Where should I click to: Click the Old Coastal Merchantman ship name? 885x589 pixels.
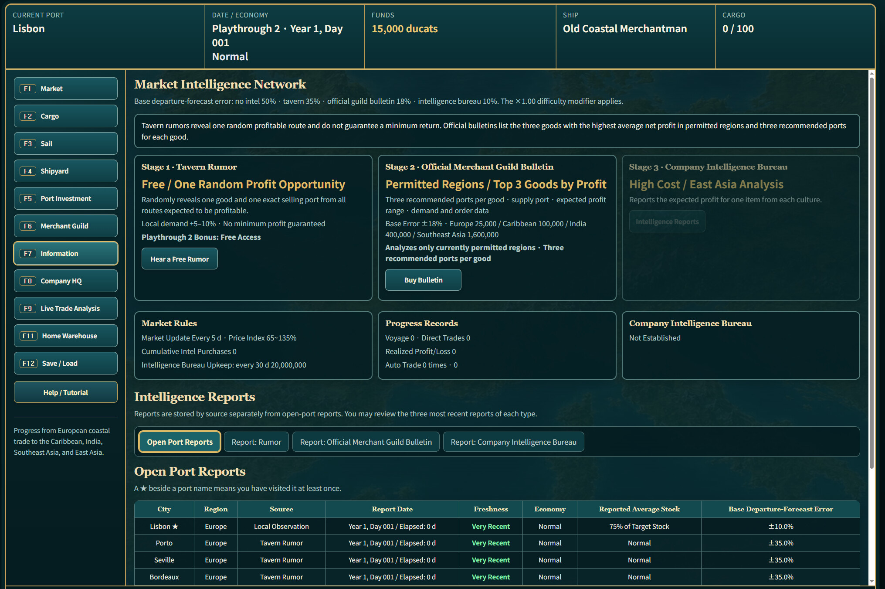[624, 29]
